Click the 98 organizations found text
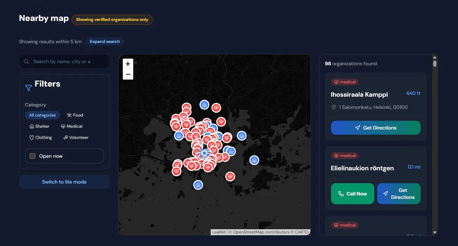This screenshot has width=458, height=246. coord(351,64)
